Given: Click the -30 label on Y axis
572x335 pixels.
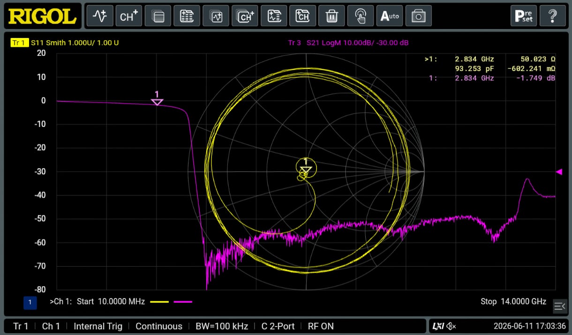Looking at the screenshot, I should point(40,171).
